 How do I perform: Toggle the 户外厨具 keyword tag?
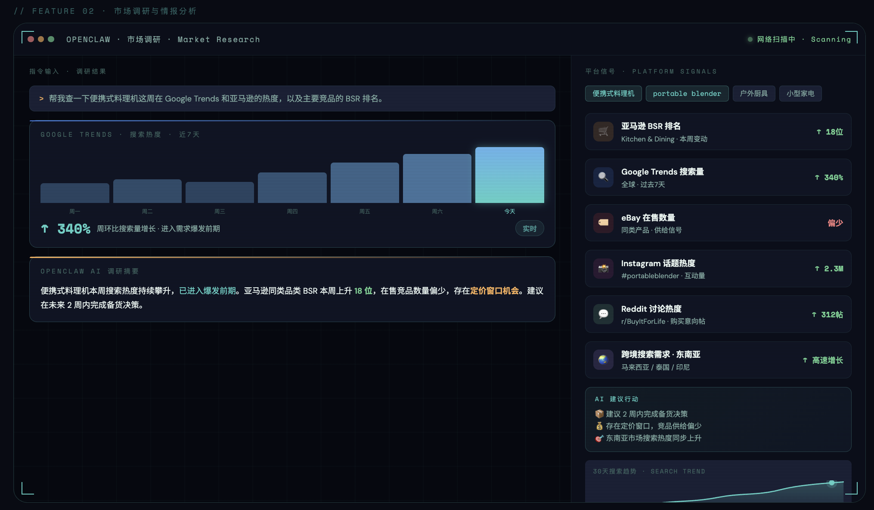tap(753, 94)
